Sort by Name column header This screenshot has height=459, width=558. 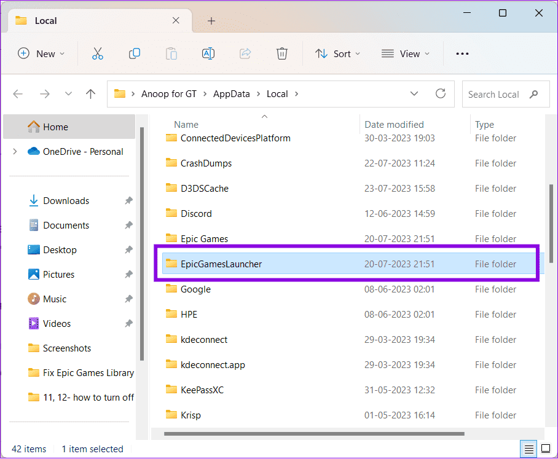[x=186, y=125]
